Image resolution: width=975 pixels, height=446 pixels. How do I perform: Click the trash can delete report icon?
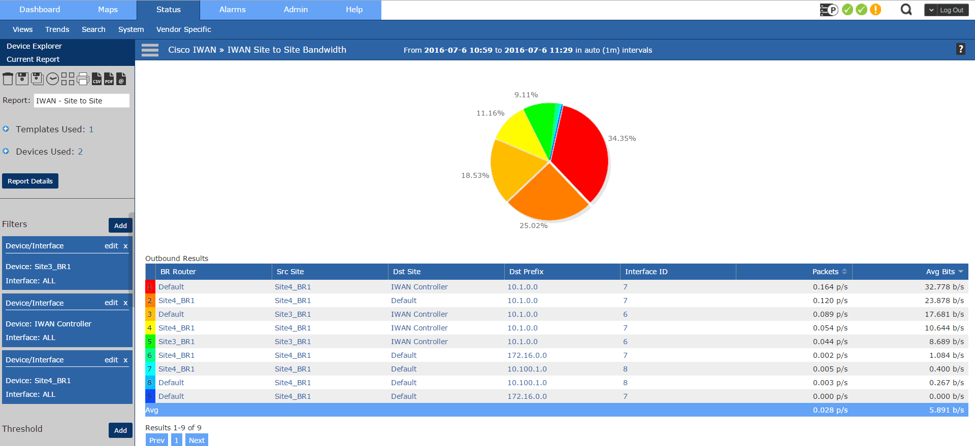pos(8,79)
